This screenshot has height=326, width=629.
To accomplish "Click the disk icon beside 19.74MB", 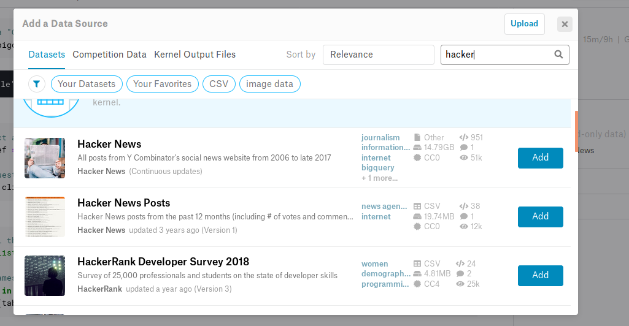I will point(417,216).
